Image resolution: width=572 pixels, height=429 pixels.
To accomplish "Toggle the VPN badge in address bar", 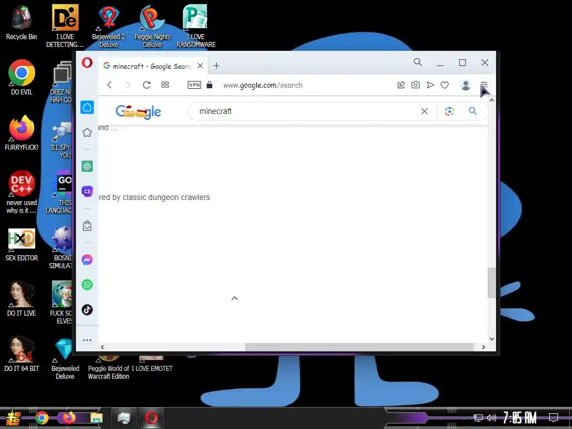I will coord(194,85).
